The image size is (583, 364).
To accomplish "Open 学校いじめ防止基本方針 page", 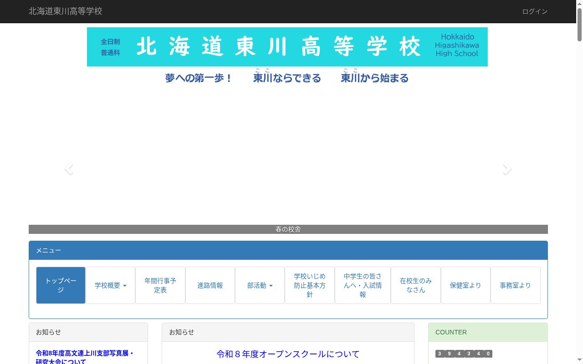I will coord(310,285).
